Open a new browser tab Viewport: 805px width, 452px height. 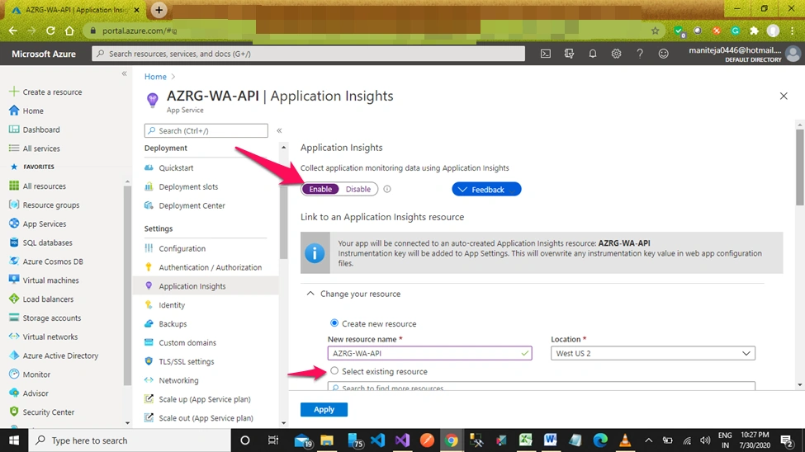point(159,10)
